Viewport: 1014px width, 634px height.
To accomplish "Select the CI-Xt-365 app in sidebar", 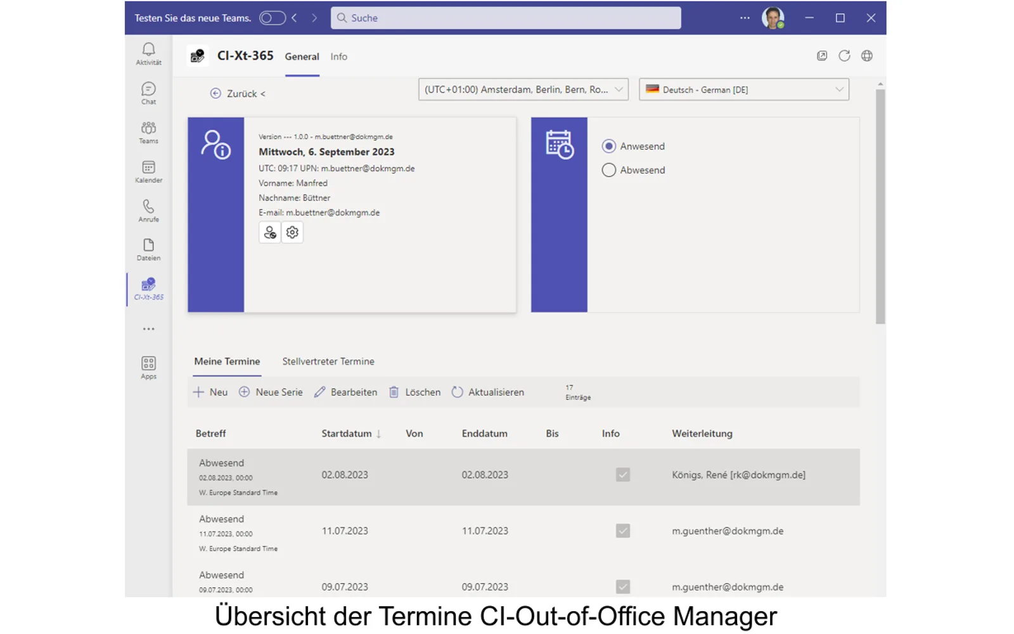I will coord(148,288).
